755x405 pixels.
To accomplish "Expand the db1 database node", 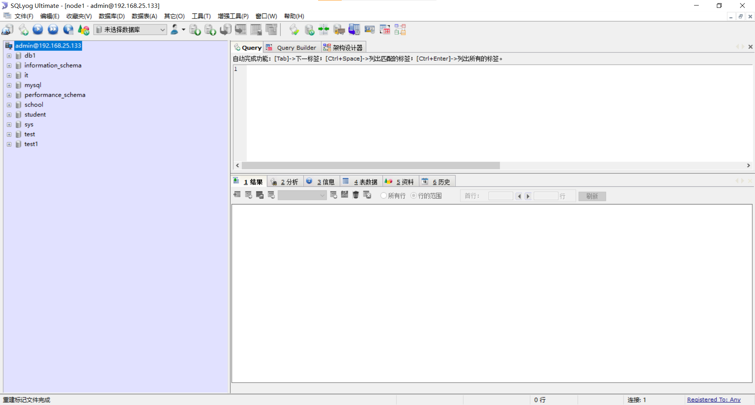I will [9, 55].
